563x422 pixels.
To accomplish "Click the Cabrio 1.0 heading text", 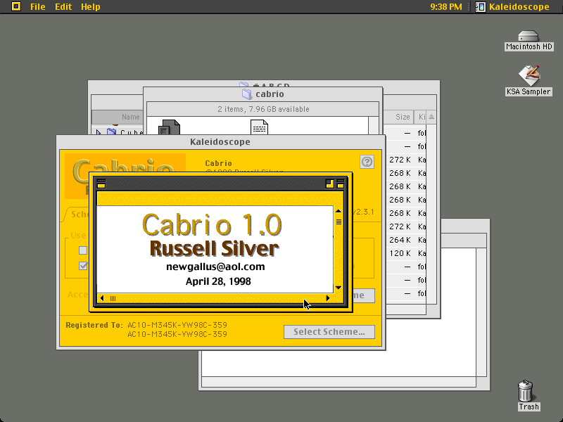I will point(212,225).
